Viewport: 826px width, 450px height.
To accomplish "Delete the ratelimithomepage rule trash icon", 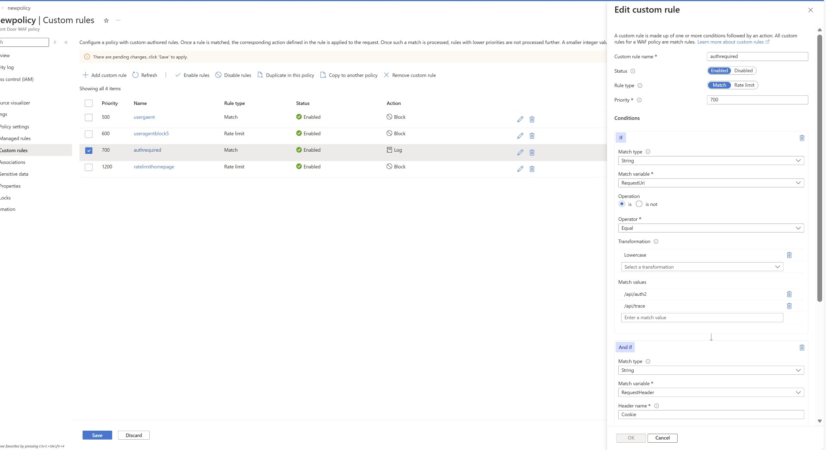I will tap(532, 169).
